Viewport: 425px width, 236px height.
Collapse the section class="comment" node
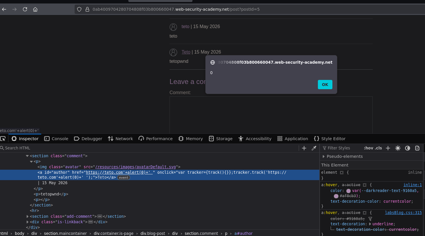[27, 156]
